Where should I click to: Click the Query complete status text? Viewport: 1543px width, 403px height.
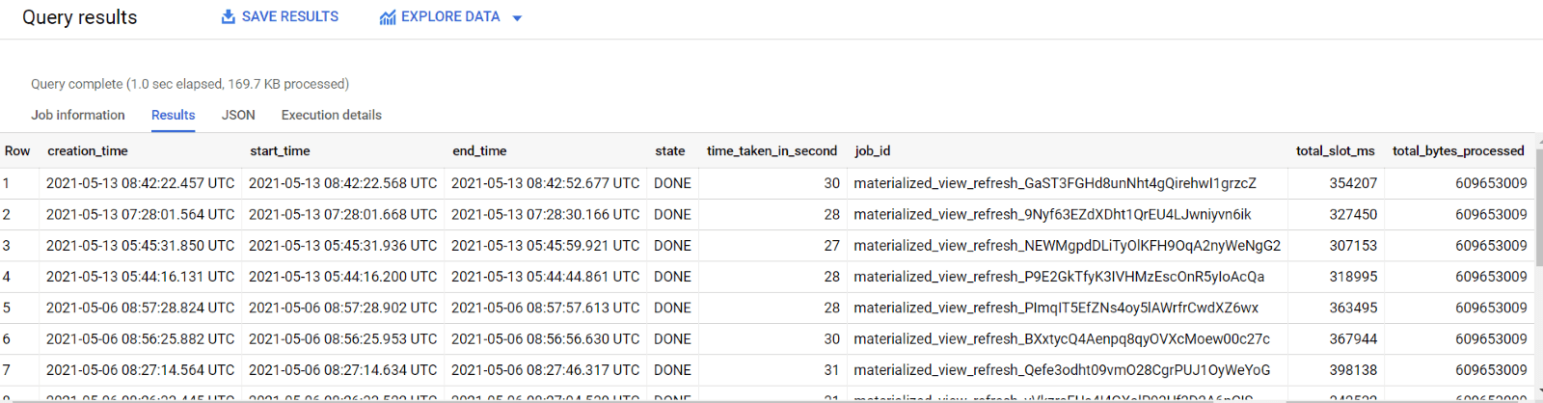190,84
